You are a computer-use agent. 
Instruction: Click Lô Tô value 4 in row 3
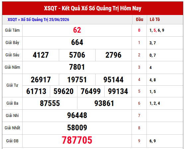[x=150, y=68]
